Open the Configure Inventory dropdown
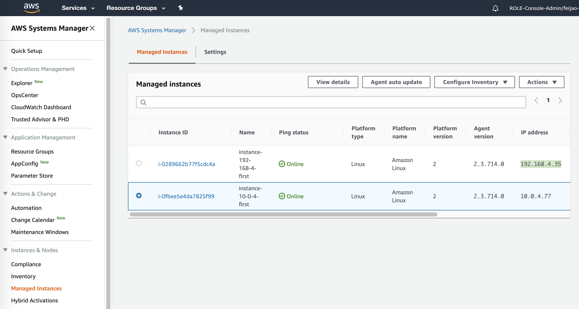The image size is (579, 309). tap(474, 82)
